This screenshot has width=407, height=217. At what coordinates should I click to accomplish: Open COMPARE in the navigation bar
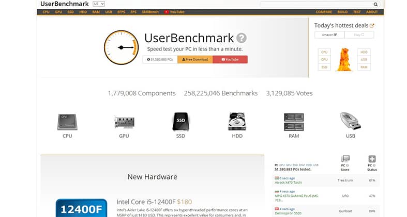324,12
